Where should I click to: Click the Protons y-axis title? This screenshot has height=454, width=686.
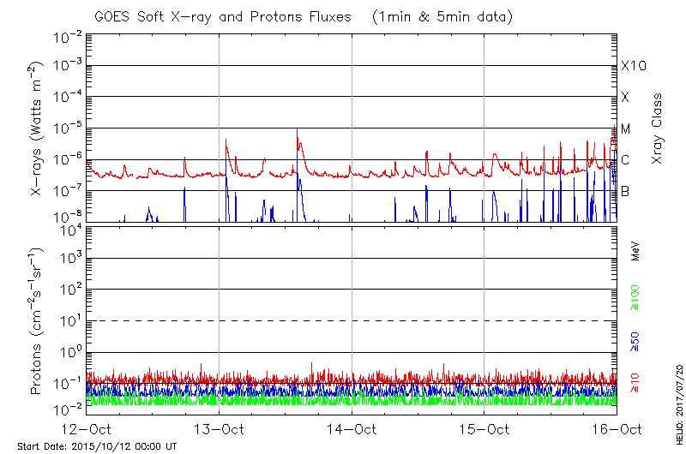click(x=37, y=321)
